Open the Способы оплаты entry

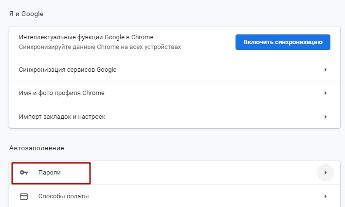click(x=63, y=196)
